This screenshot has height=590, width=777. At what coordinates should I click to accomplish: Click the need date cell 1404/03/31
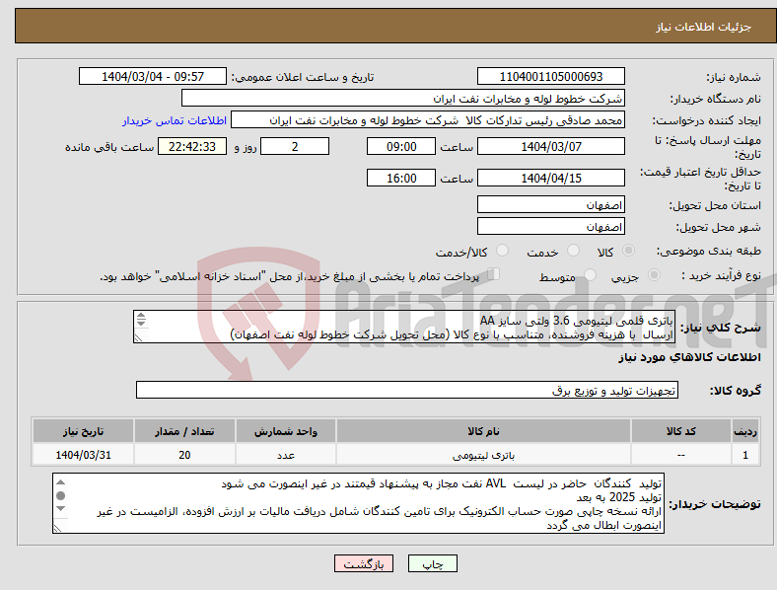tap(83, 455)
